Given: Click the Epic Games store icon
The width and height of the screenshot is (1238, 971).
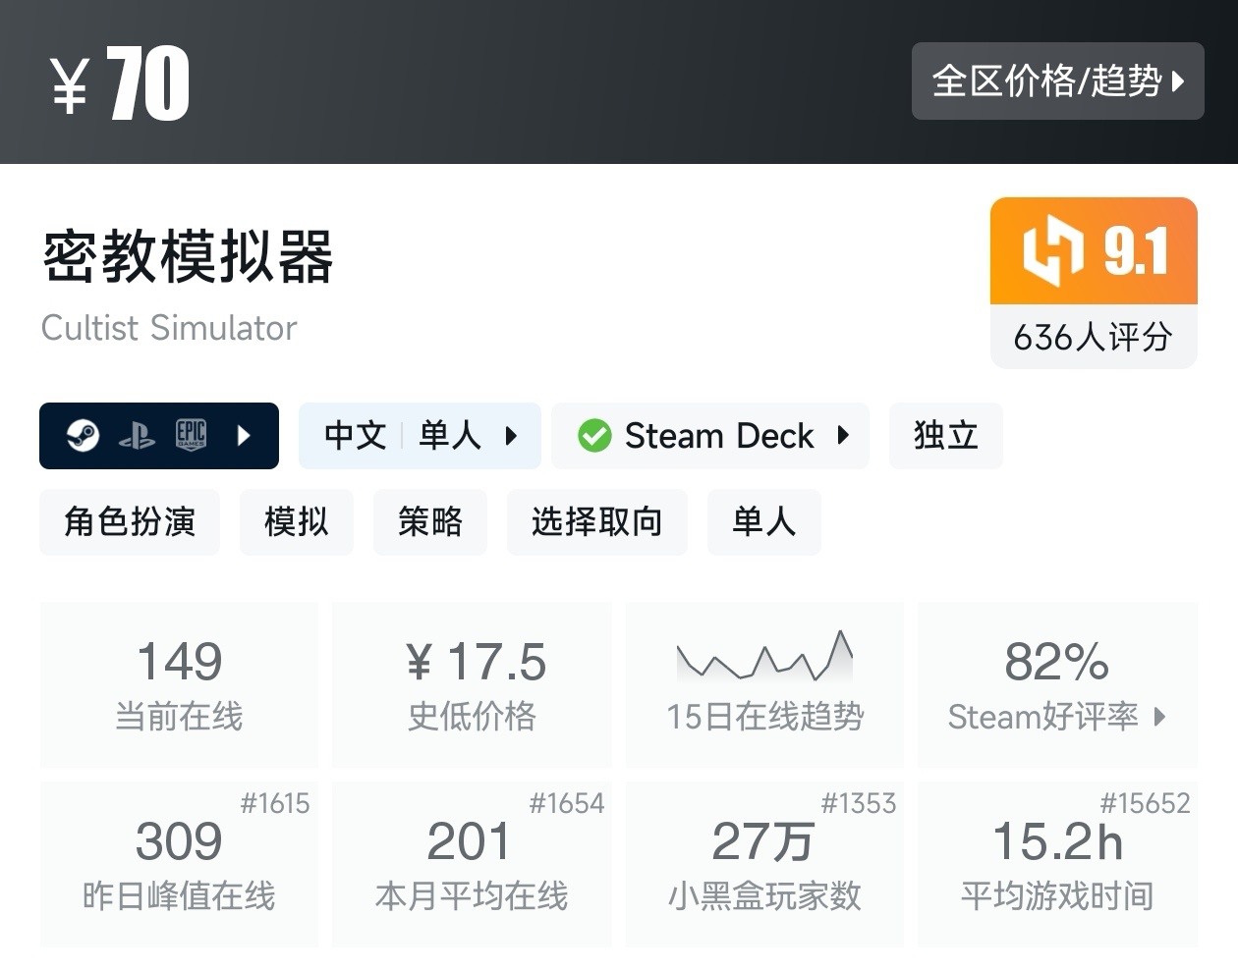Looking at the screenshot, I should click(x=191, y=435).
